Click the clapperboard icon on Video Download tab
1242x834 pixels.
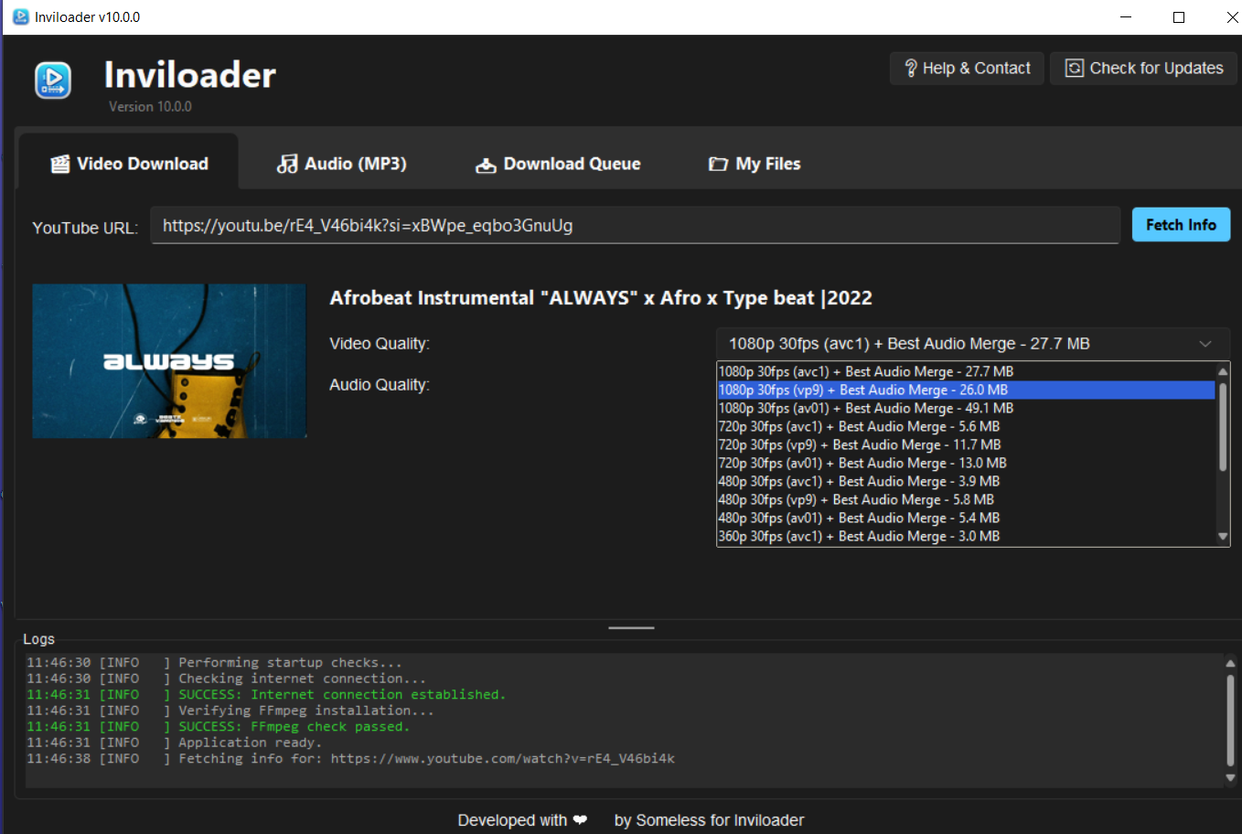[60, 164]
